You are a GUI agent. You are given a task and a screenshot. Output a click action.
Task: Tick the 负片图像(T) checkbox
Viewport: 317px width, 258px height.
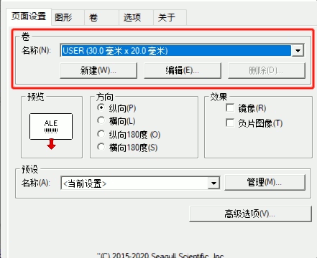[230, 123]
